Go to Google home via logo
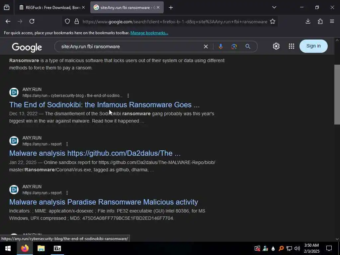The height and width of the screenshot is (255, 340). [27, 47]
